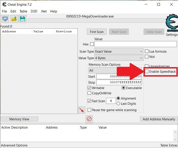Click the Value column header in results list
This screenshot has height=148, width=178.
(x=43, y=31)
